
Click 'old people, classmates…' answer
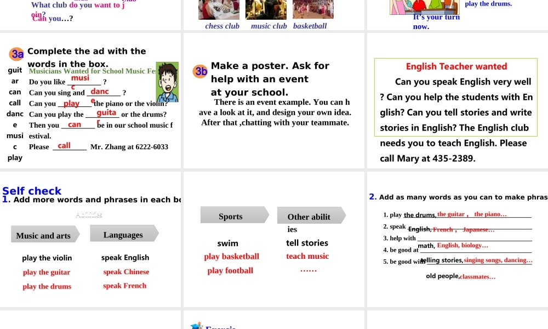(461, 276)
